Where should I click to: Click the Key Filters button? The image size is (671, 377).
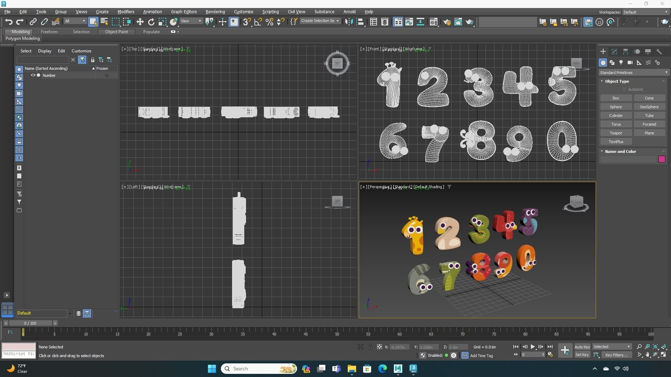pyautogui.click(x=616, y=355)
